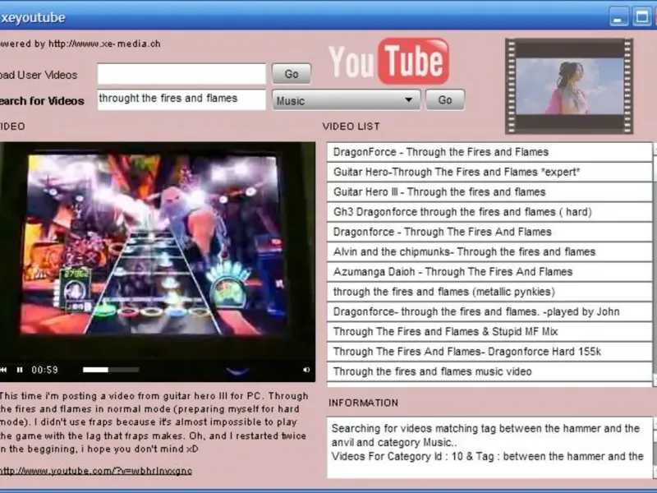
Task: Select the "Dragonforce Hard 155k" video entry
Action: click(x=489, y=352)
